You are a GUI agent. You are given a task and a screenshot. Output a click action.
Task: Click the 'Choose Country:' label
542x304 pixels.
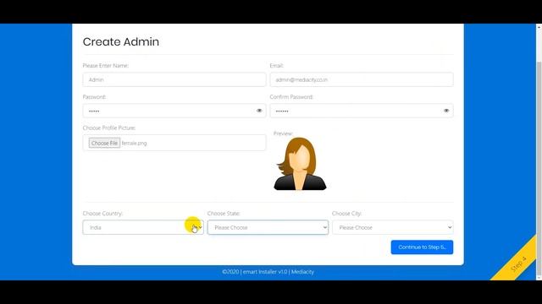click(x=102, y=214)
